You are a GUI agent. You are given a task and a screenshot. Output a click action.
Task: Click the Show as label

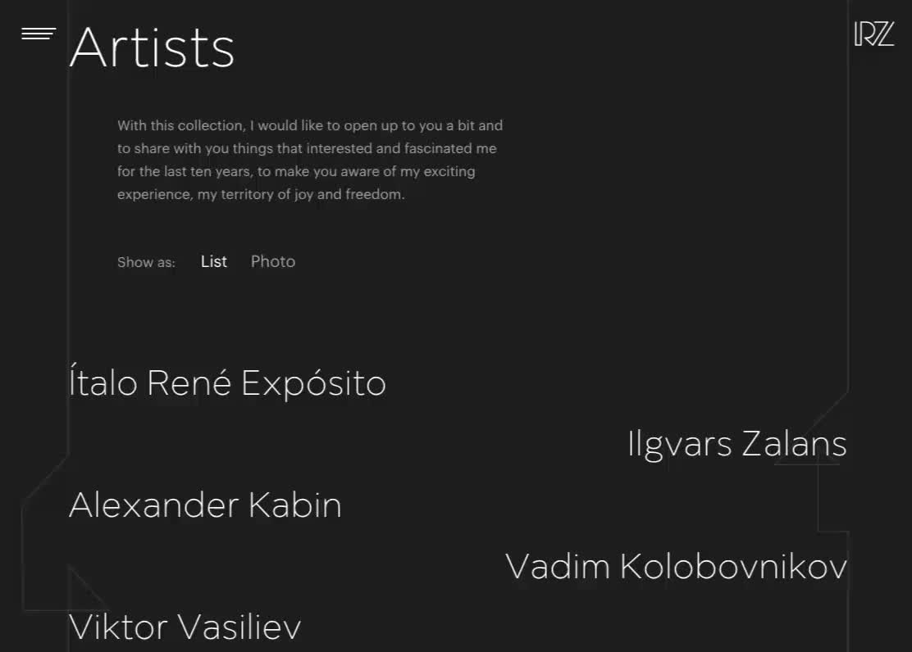point(146,261)
